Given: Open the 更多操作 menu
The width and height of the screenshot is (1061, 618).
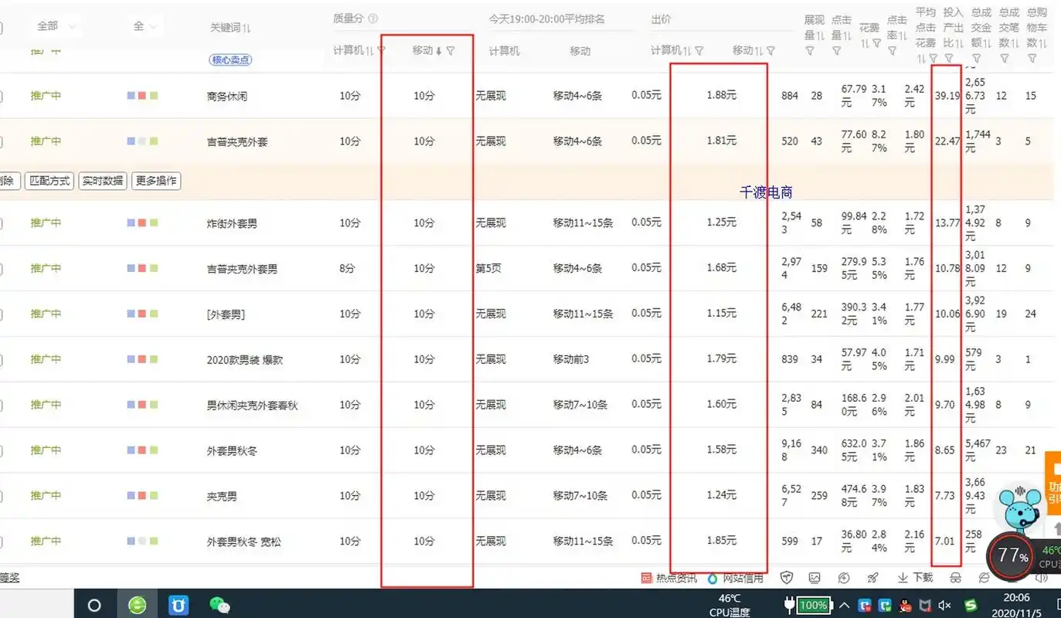Looking at the screenshot, I should 155,180.
